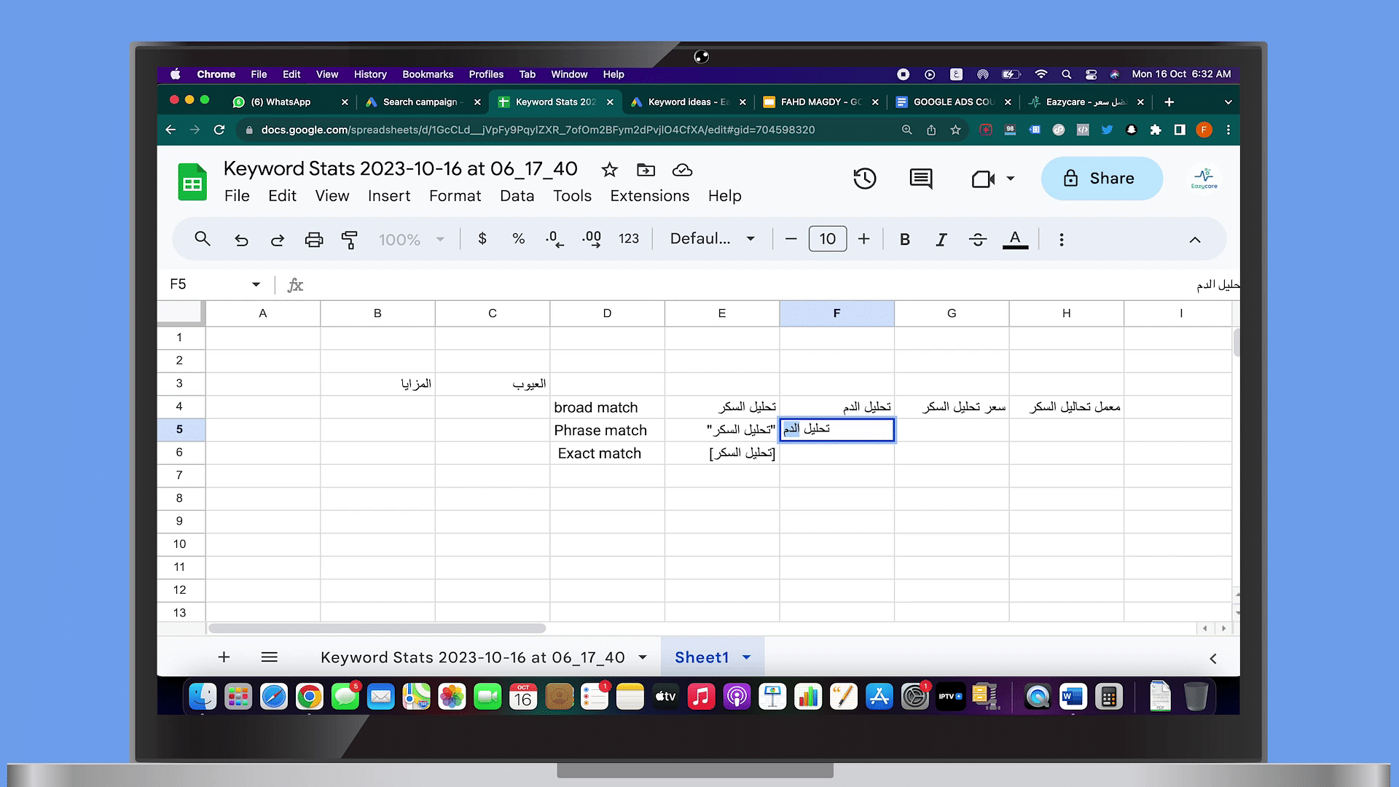Open the Data menu
Screen dimensions: 1399x787
(x=517, y=196)
